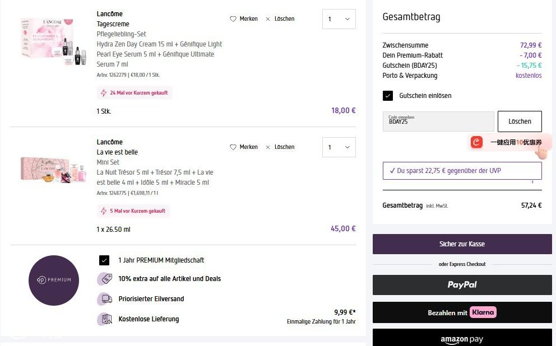Click heart icon for Lancôme Tagescreme
The image size is (556, 346).
233,19
